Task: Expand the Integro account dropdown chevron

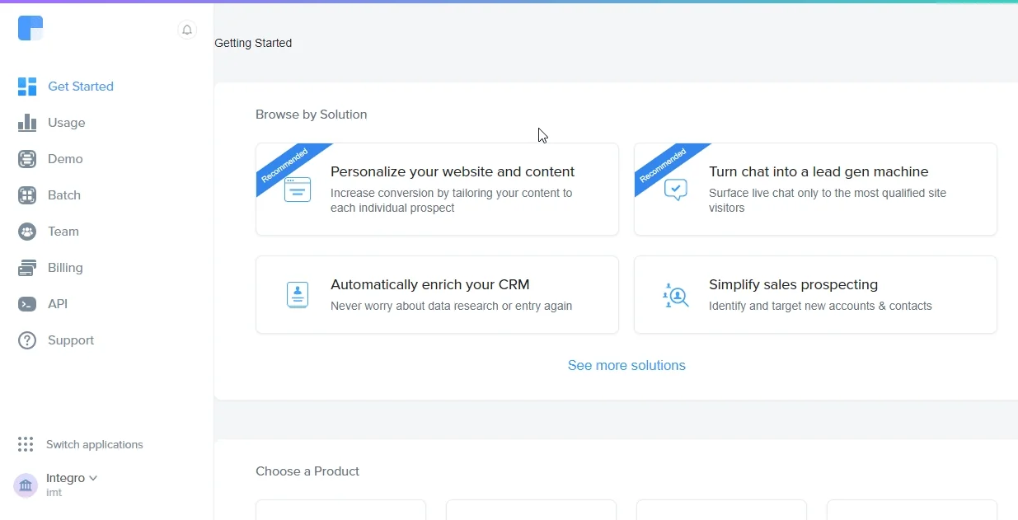Action: click(93, 478)
